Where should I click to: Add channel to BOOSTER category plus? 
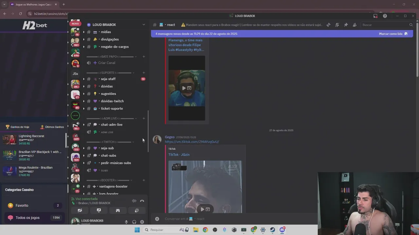click(144, 180)
